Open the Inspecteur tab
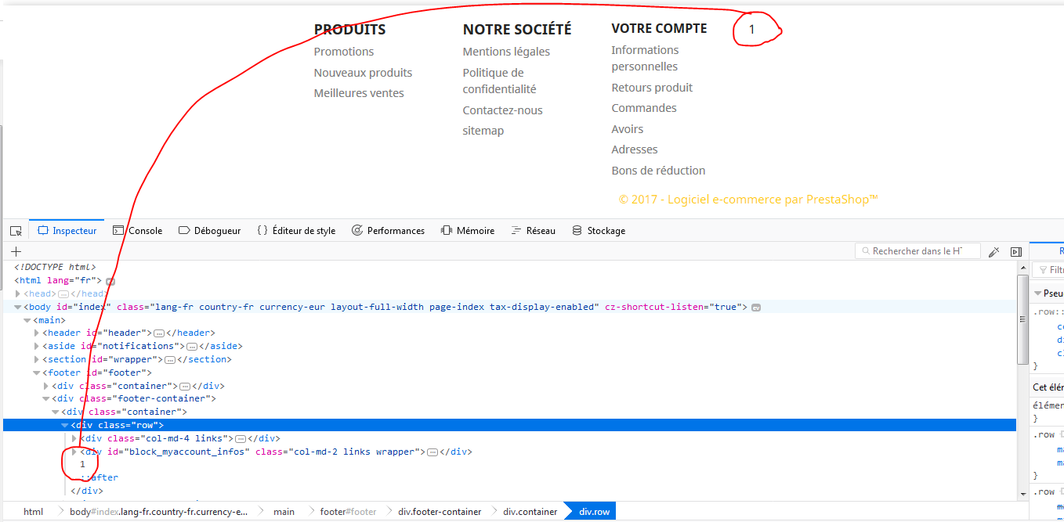Viewport: 1064px width, 522px height. tap(67, 231)
